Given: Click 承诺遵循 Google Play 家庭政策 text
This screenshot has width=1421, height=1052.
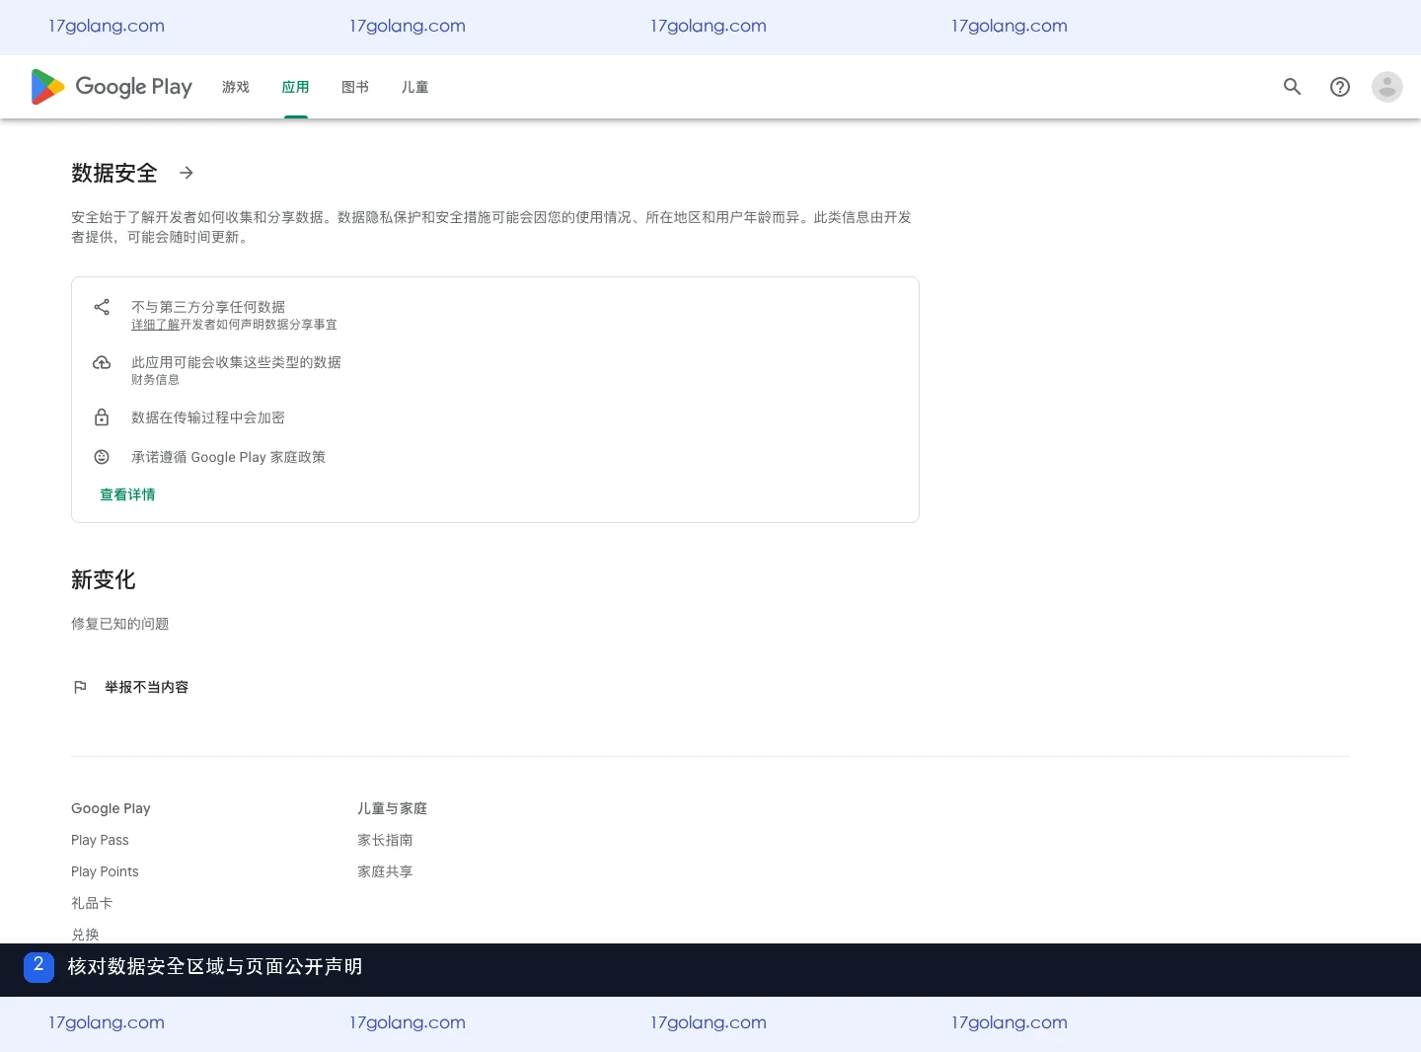Looking at the screenshot, I should [x=228, y=457].
